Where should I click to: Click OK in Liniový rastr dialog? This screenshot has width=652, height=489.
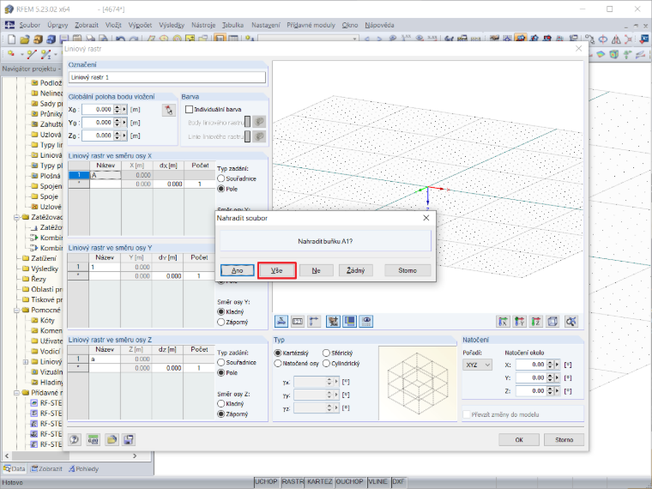point(519,439)
